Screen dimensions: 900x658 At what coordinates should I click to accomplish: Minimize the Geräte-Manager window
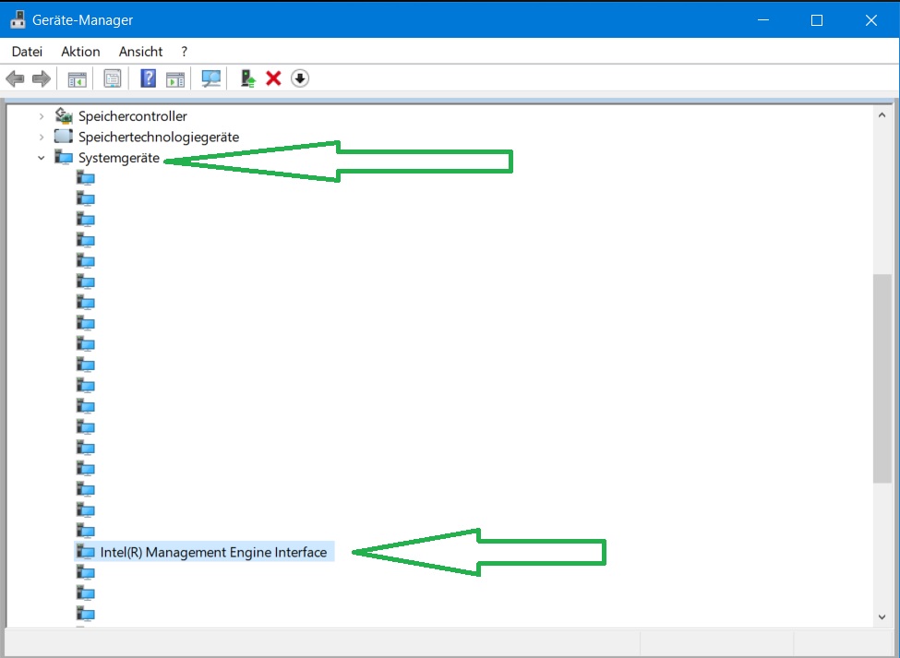point(762,20)
